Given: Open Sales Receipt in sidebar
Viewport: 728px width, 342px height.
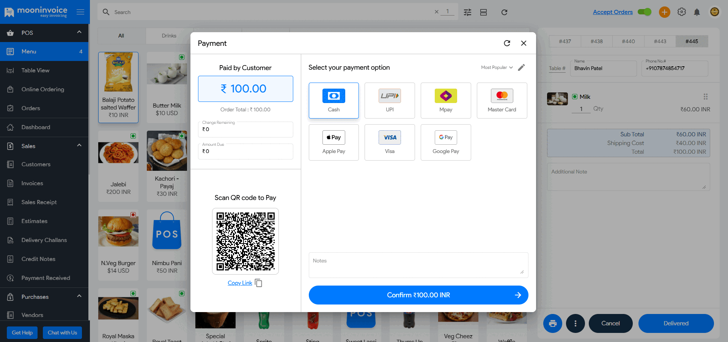Looking at the screenshot, I should click(44, 202).
